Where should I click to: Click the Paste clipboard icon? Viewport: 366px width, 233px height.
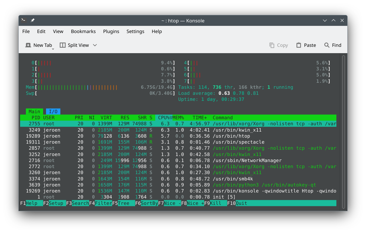point(299,45)
